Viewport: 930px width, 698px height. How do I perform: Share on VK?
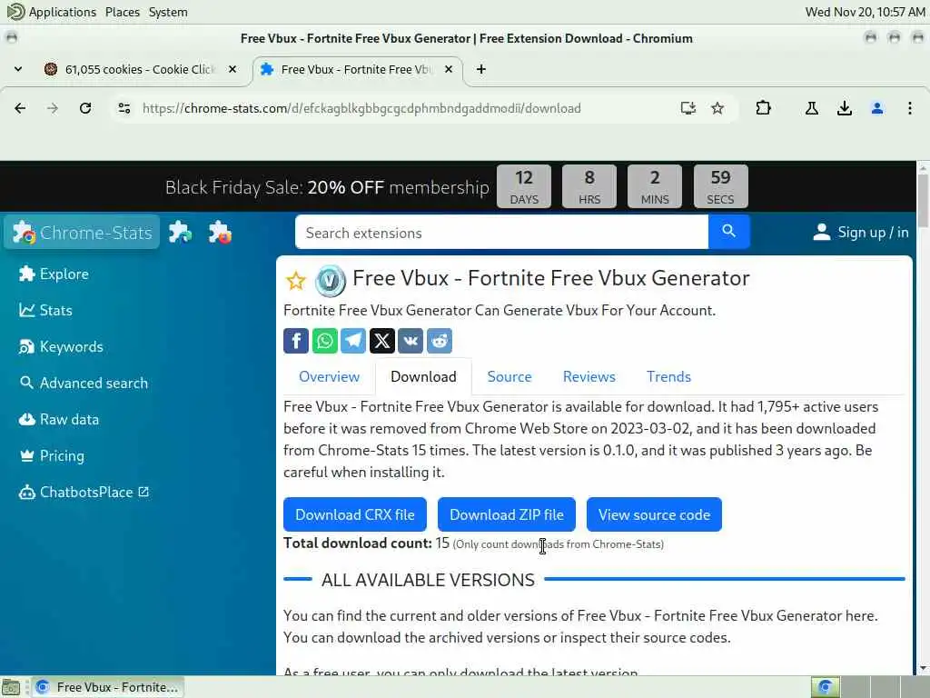click(x=411, y=341)
